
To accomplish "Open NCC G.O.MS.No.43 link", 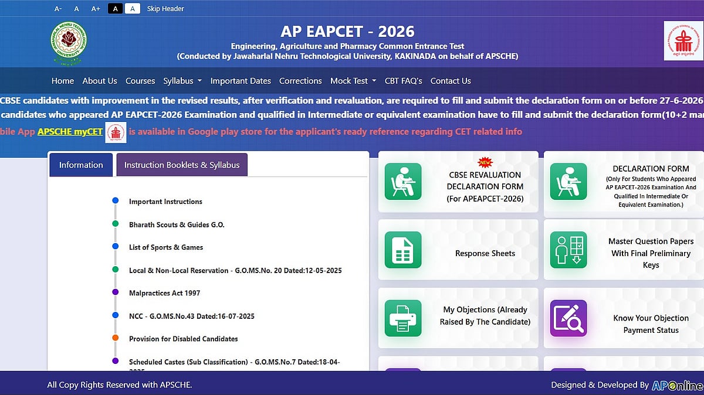I will [x=192, y=316].
